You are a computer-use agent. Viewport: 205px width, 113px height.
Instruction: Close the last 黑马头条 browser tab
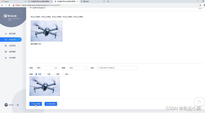(104, 2)
